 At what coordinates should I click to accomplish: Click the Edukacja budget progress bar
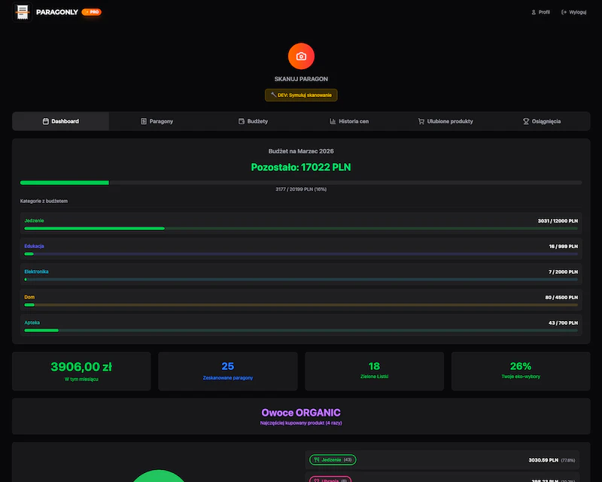[301, 254]
